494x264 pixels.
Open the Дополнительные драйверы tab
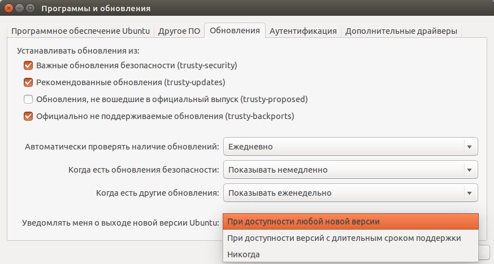pos(401,31)
